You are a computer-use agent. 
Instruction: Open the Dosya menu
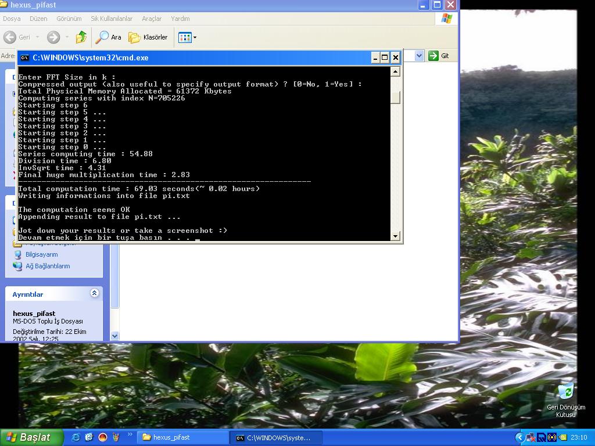[x=12, y=19]
